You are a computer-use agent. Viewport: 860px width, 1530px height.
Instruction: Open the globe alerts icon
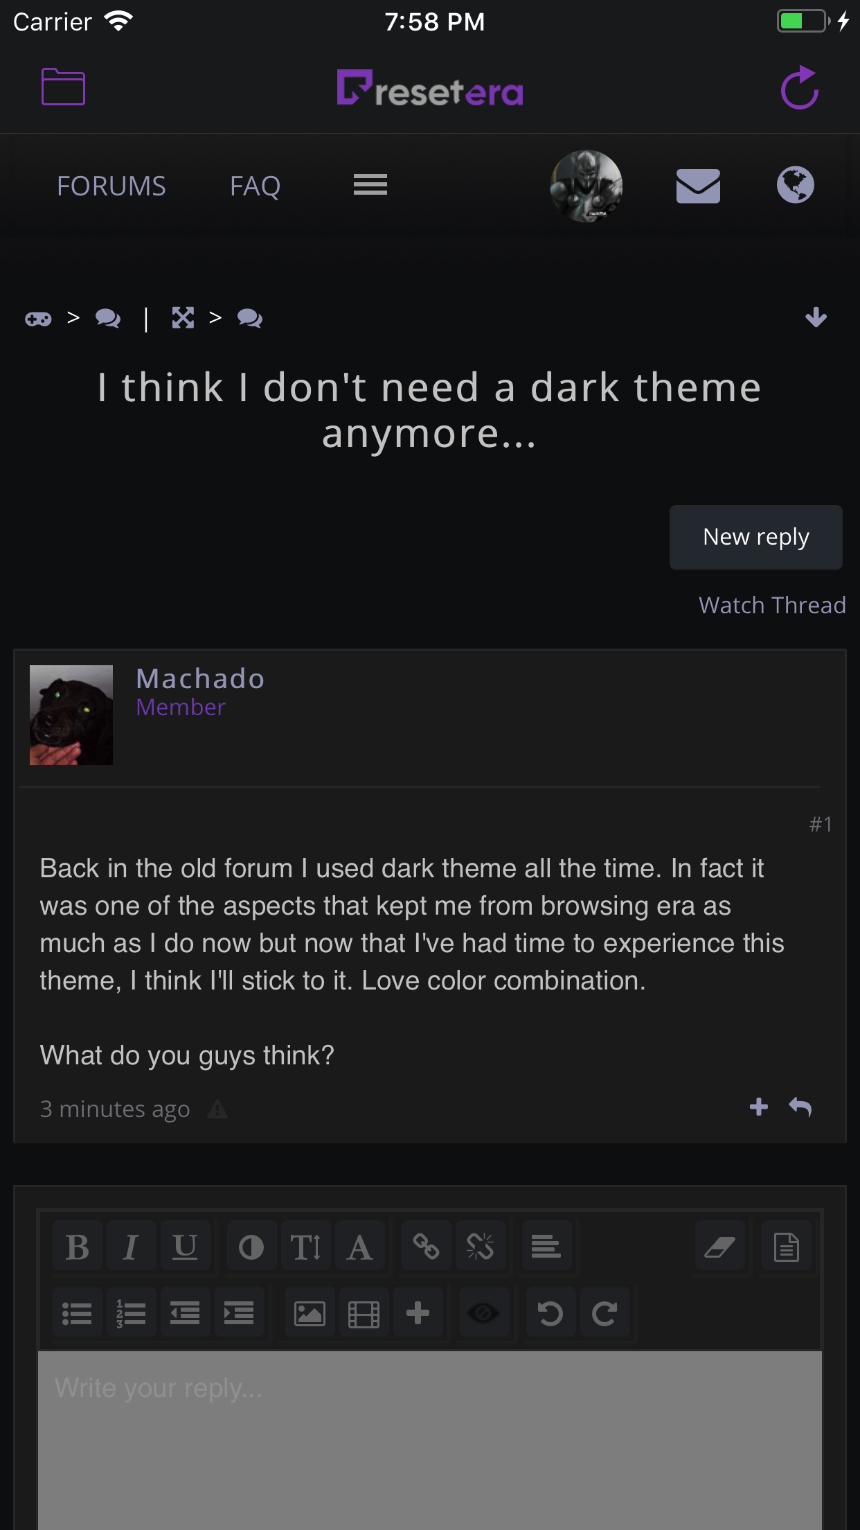pos(795,185)
